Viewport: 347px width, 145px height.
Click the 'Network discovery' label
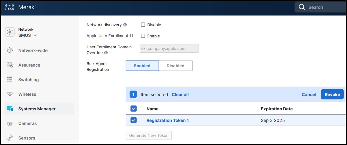point(104,25)
